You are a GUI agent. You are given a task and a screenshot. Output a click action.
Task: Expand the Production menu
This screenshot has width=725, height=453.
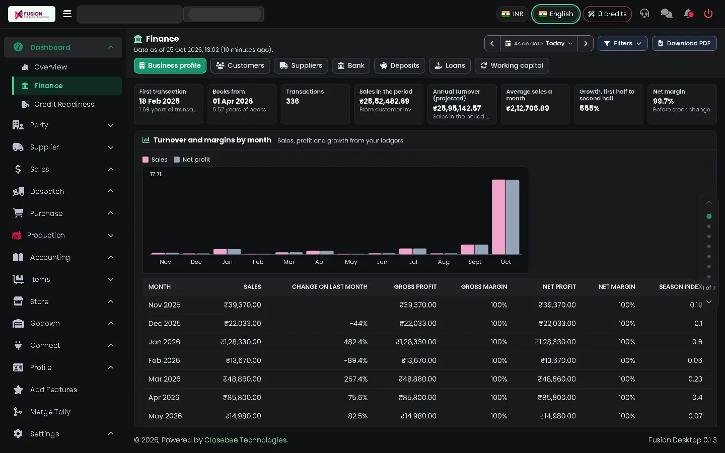pyautogui.click(x=63, y=235)
